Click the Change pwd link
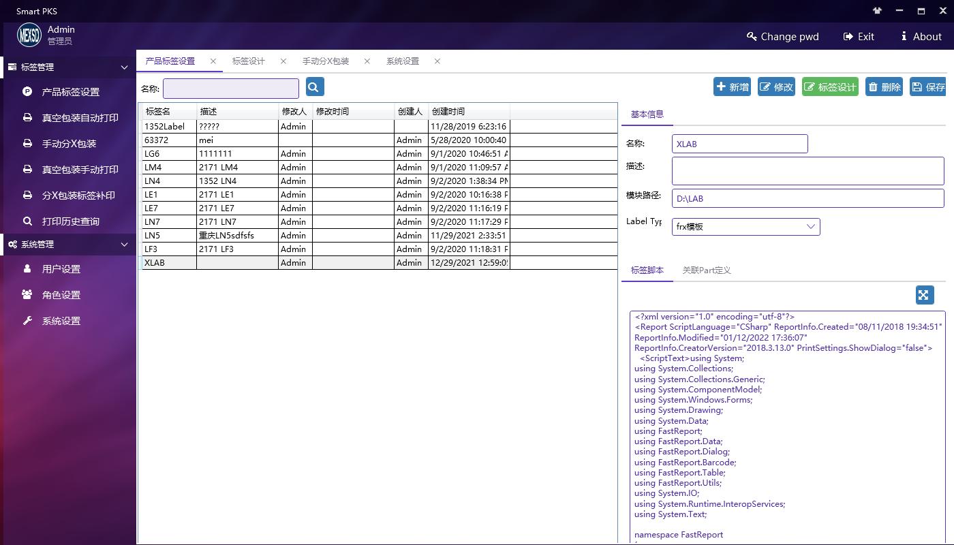This screenshot has width=954, height=545. (x=782, y=37)
